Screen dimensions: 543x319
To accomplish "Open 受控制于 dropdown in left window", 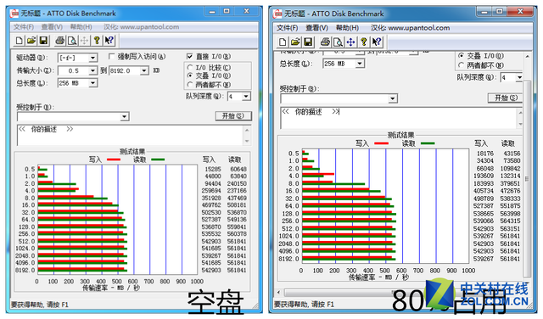I will click(125, 116).
